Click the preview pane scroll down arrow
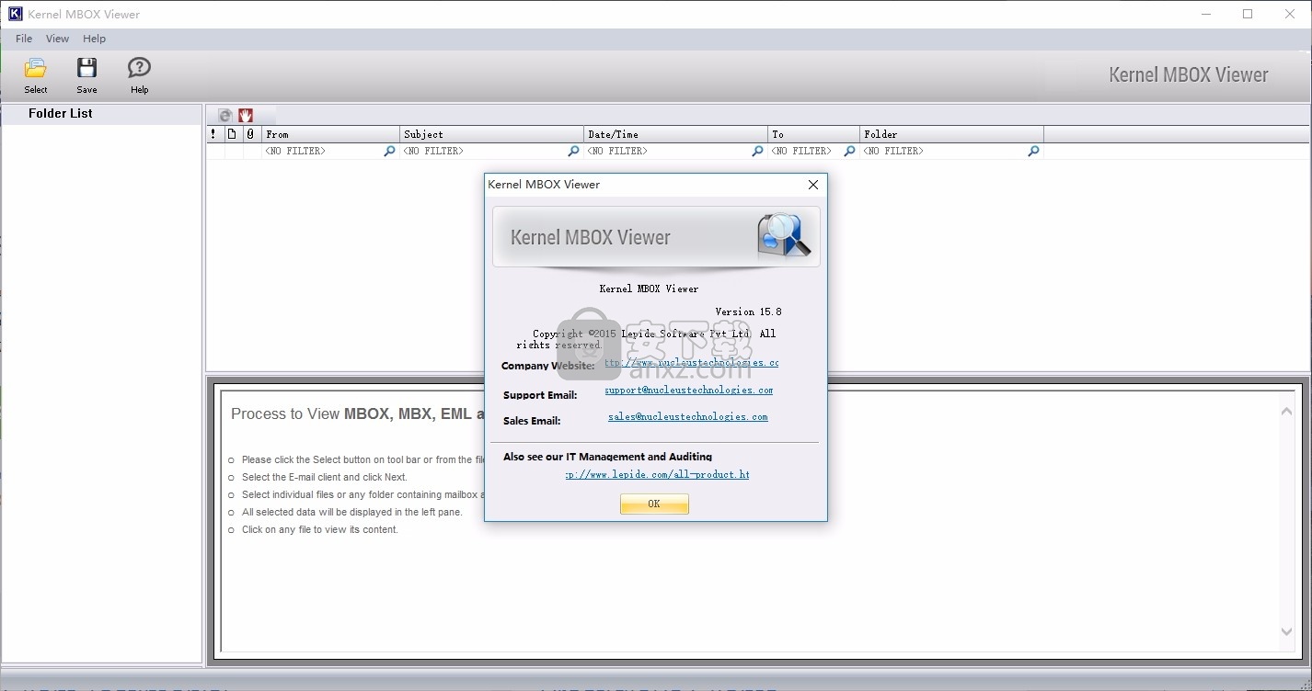 pos(1286,631)
